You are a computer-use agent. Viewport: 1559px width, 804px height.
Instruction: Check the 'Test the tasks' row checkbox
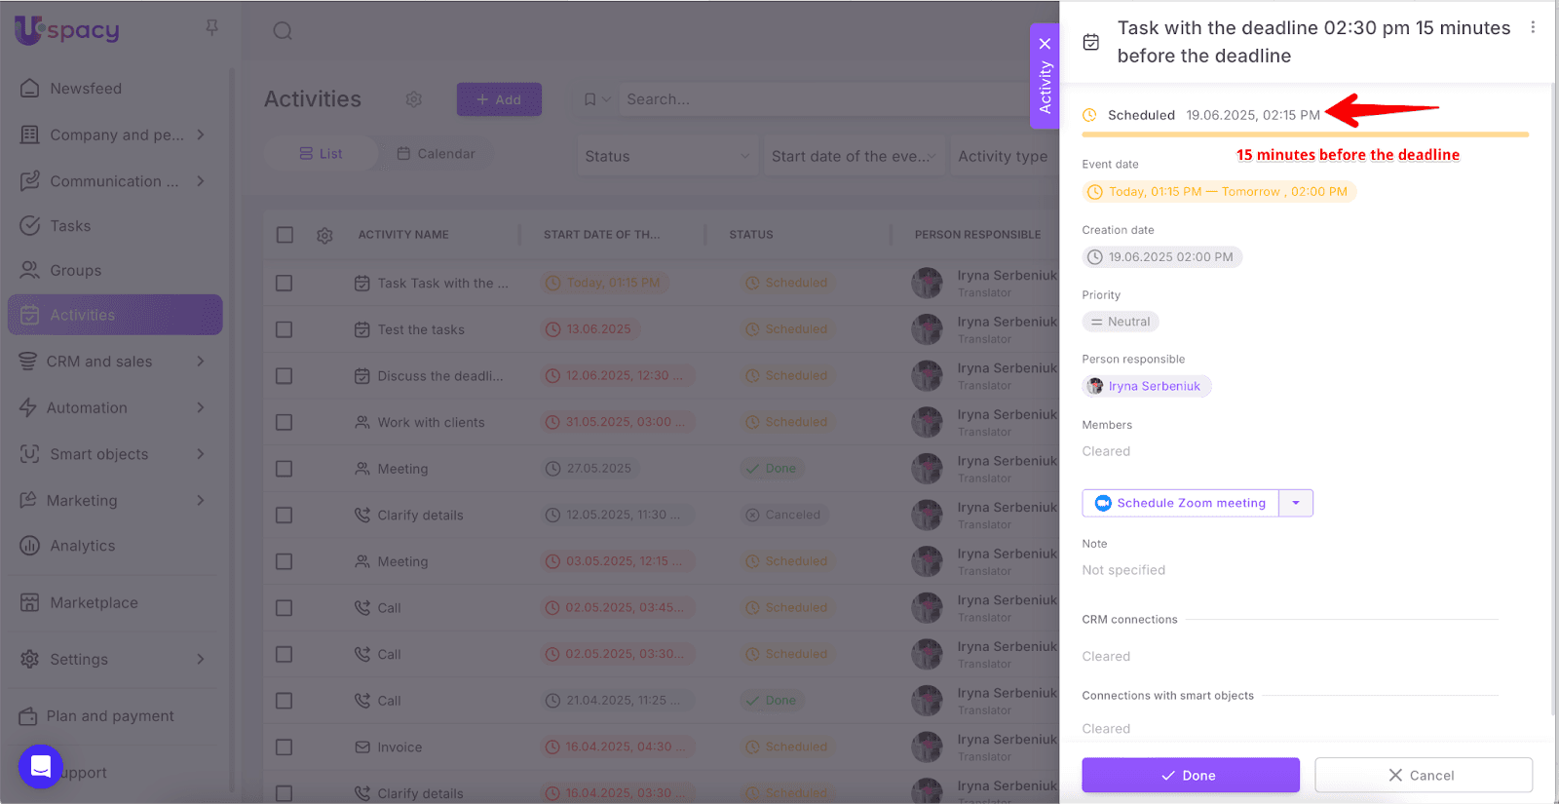click(285, 329)
